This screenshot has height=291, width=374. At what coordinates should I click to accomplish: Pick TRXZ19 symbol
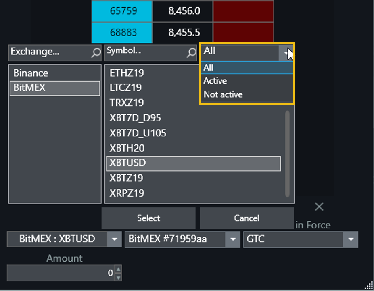pos(193,103)
